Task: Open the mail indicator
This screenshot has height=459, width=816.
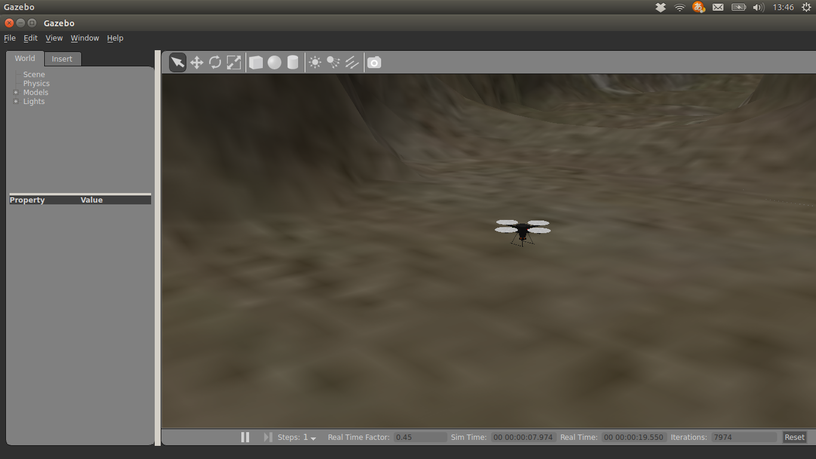Action: 718,7
